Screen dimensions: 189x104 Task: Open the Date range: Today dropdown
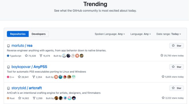click(x=169, y=34)
